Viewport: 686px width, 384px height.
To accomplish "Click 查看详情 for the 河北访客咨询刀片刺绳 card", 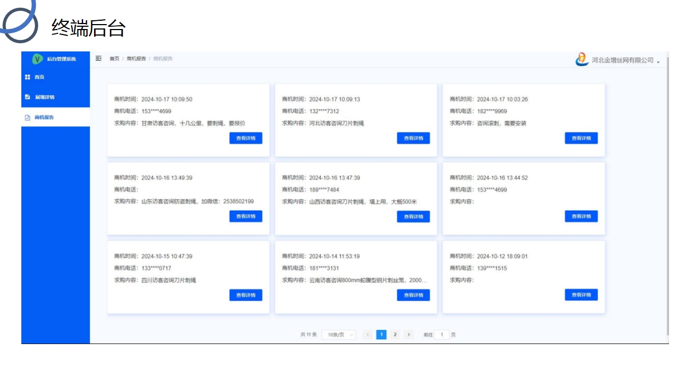I will point(413,138).
